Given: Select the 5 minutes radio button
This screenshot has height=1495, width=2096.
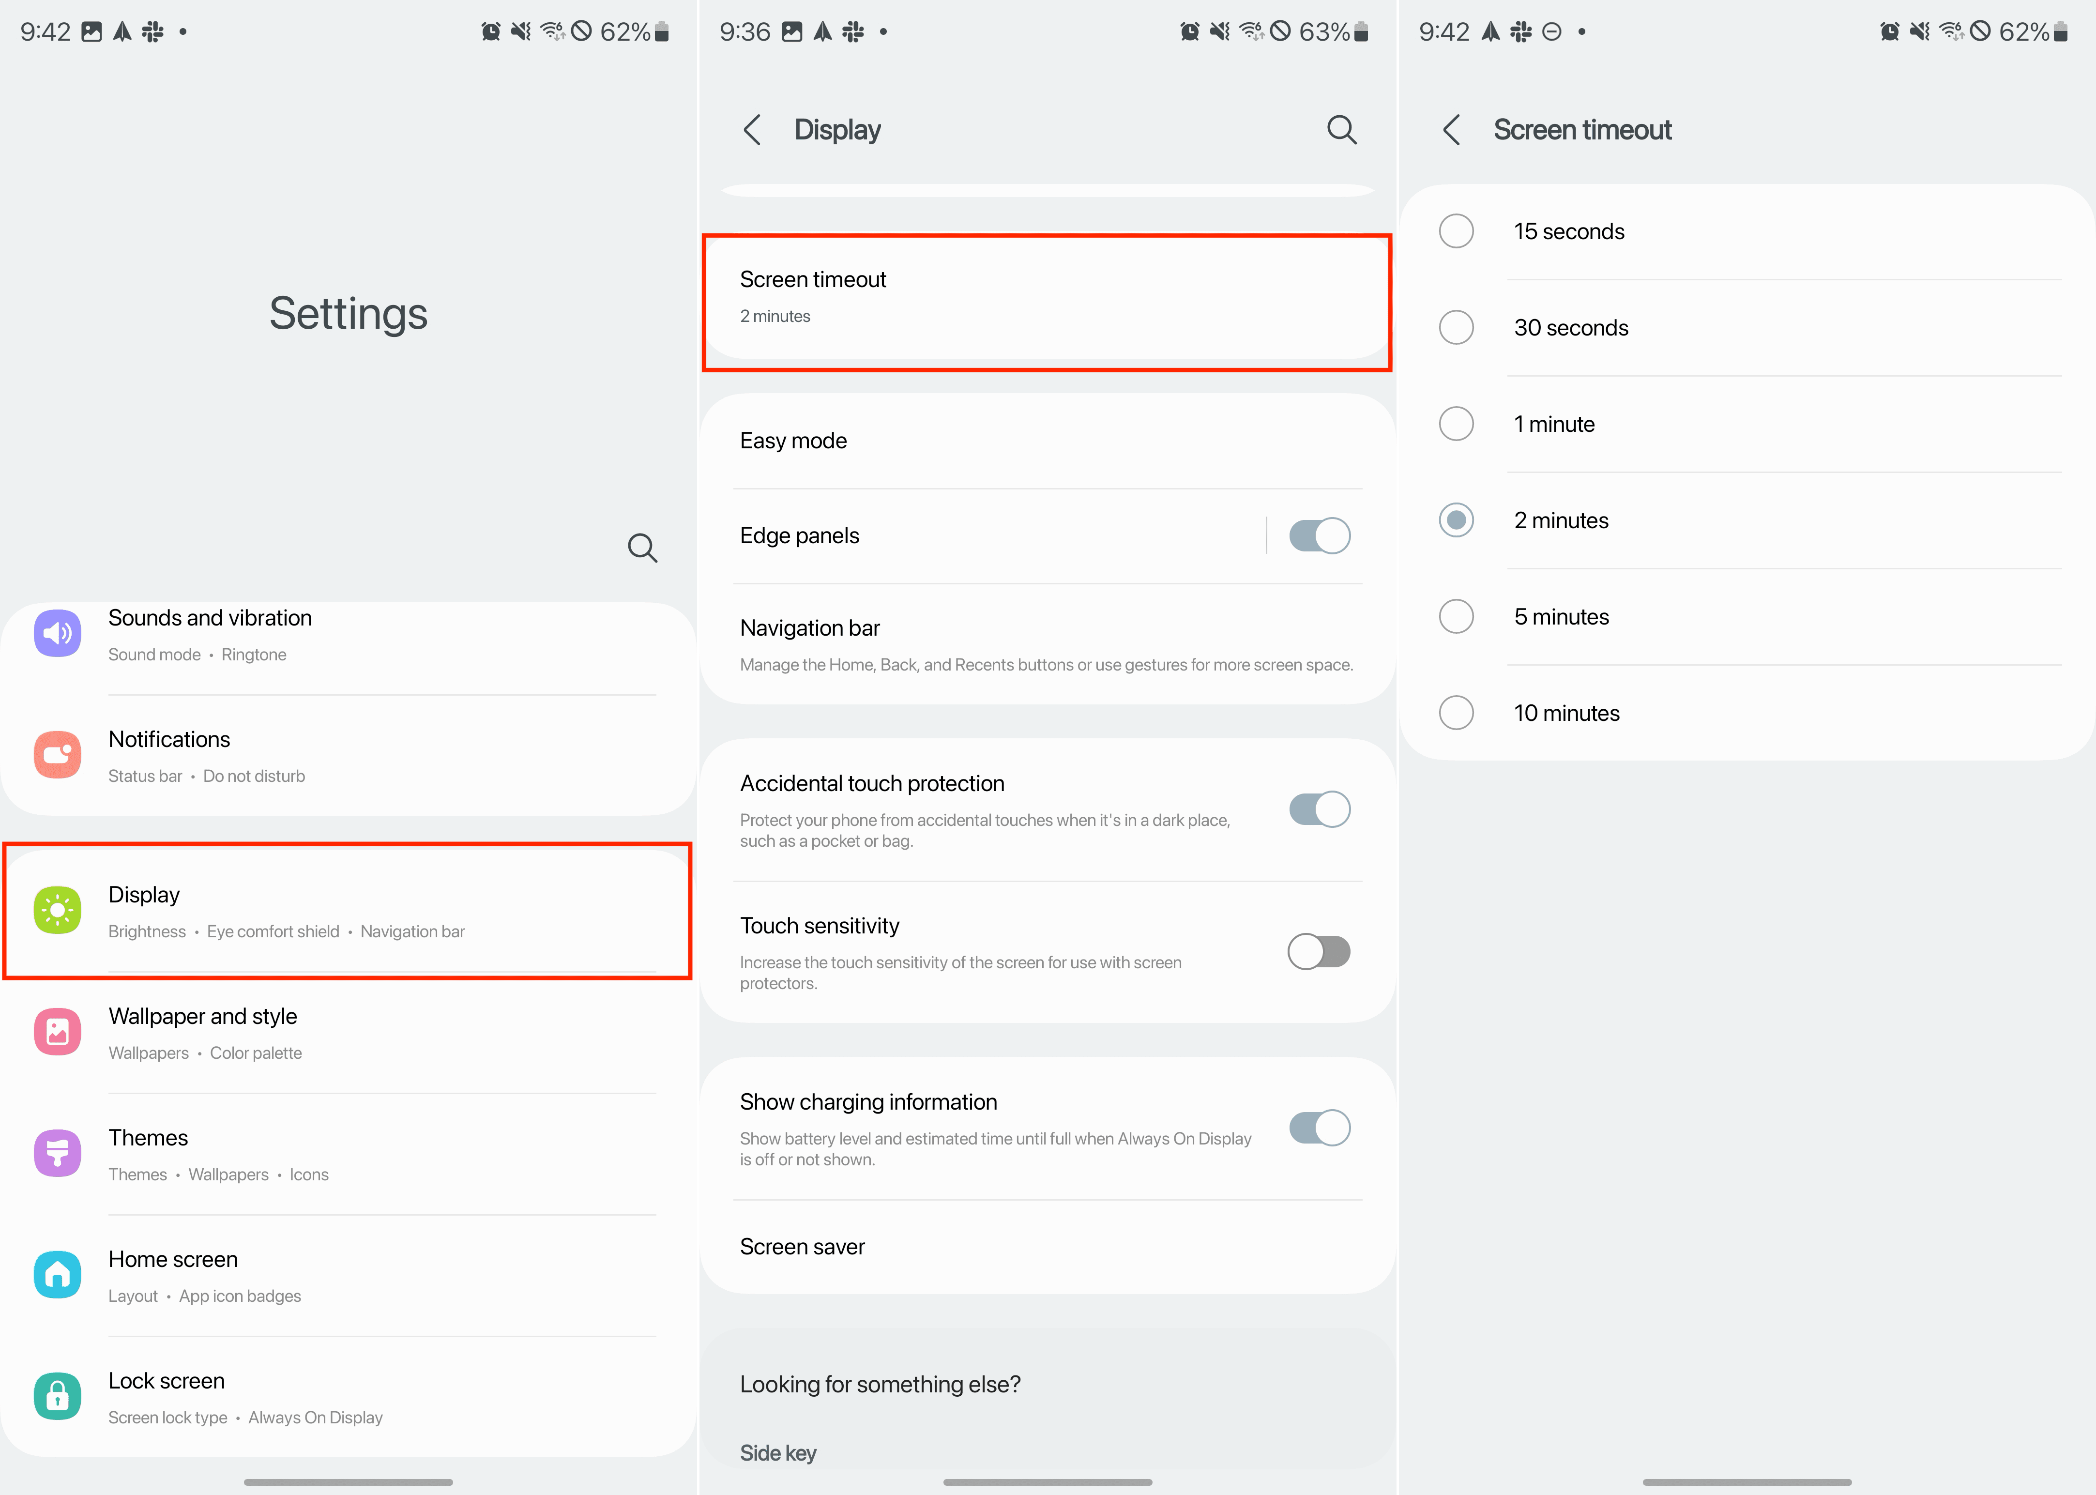Looking at the screenshot, I should 1456,617.
